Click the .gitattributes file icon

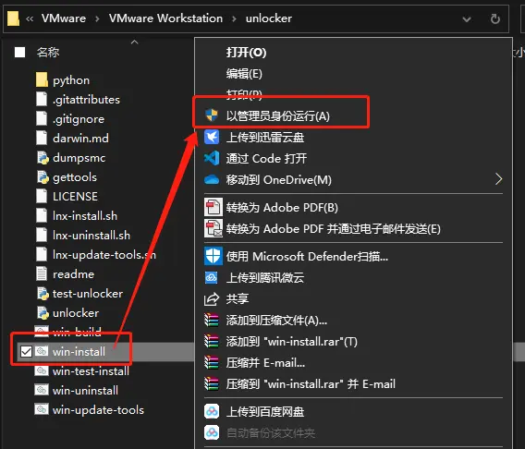[x=42, y=100]
